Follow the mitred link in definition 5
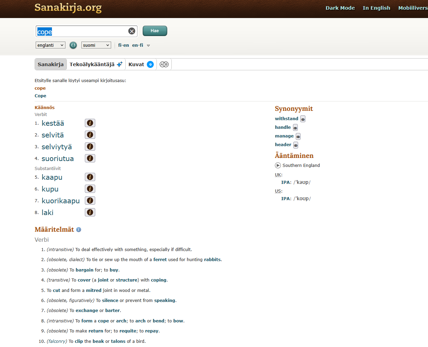Viewport: 428px width, 347px height. tap(93, 290)
